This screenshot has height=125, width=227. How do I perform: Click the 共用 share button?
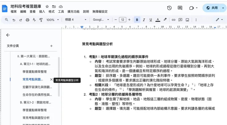point(212,8)
